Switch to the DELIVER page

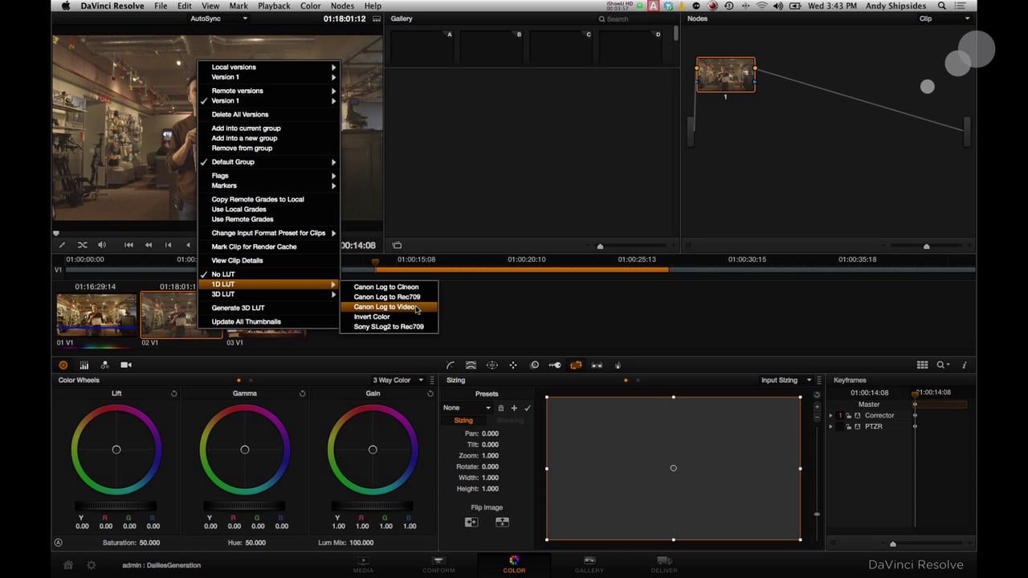click(664, 565)
